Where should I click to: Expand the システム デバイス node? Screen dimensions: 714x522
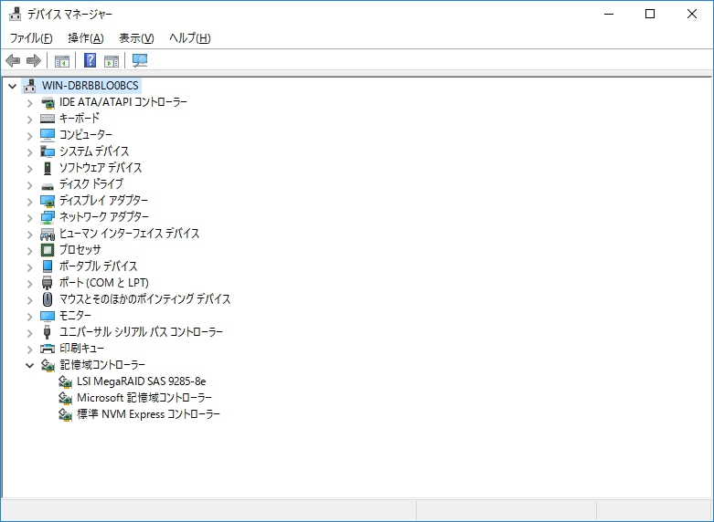[29, 152]
